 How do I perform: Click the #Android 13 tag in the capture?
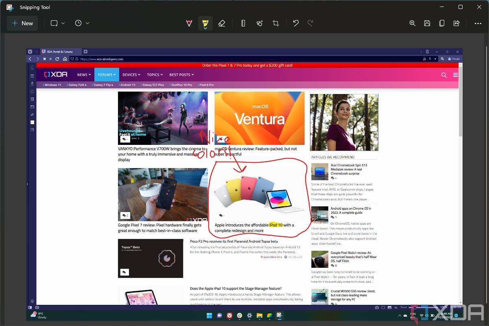128,85
